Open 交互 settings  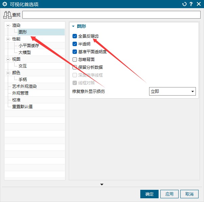tap(23, 66)
